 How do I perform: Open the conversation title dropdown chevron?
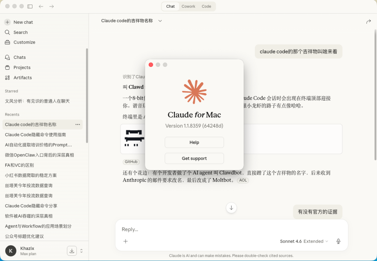160,21
